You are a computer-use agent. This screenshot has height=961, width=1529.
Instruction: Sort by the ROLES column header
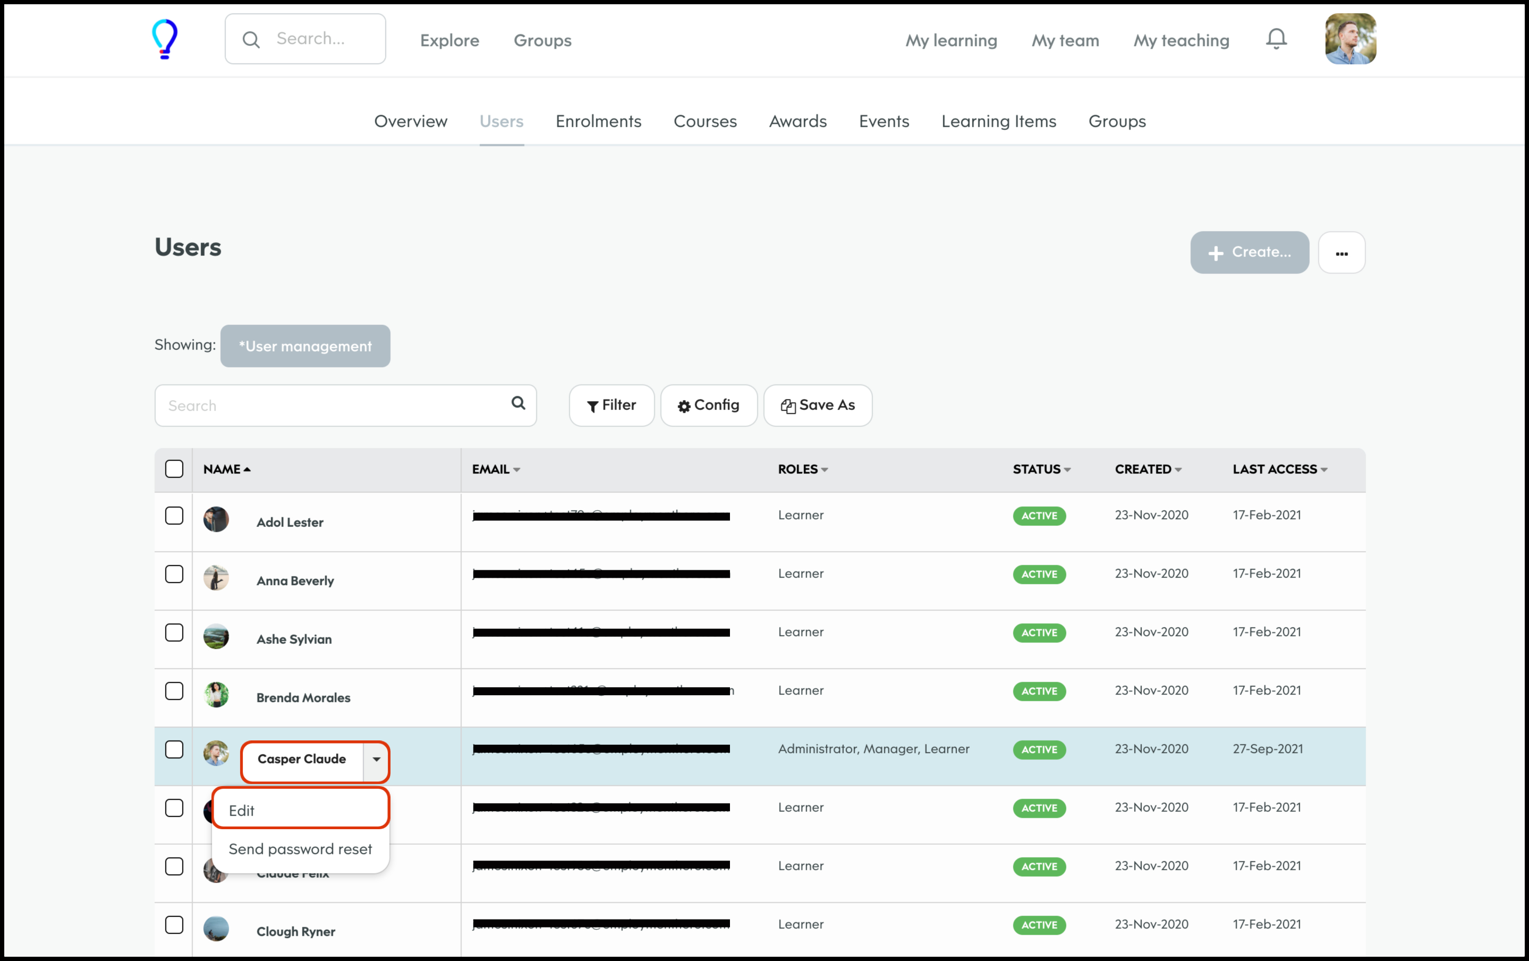pos(803,469)
